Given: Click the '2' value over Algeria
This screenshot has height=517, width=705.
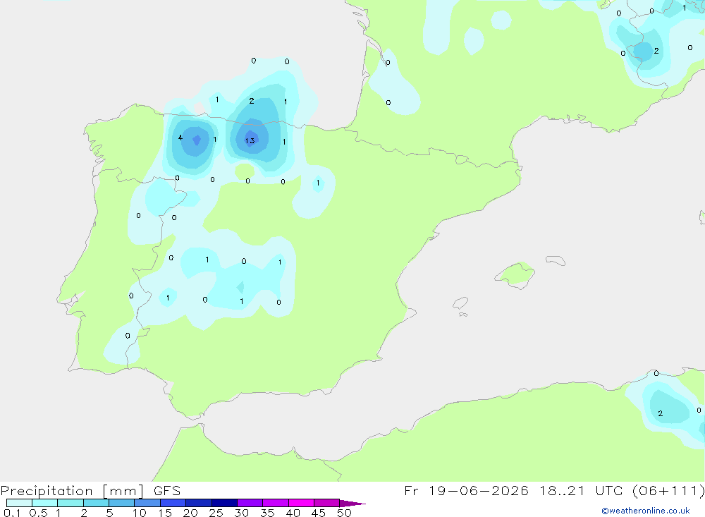Looking at the screenshot, I should [660, 413].
